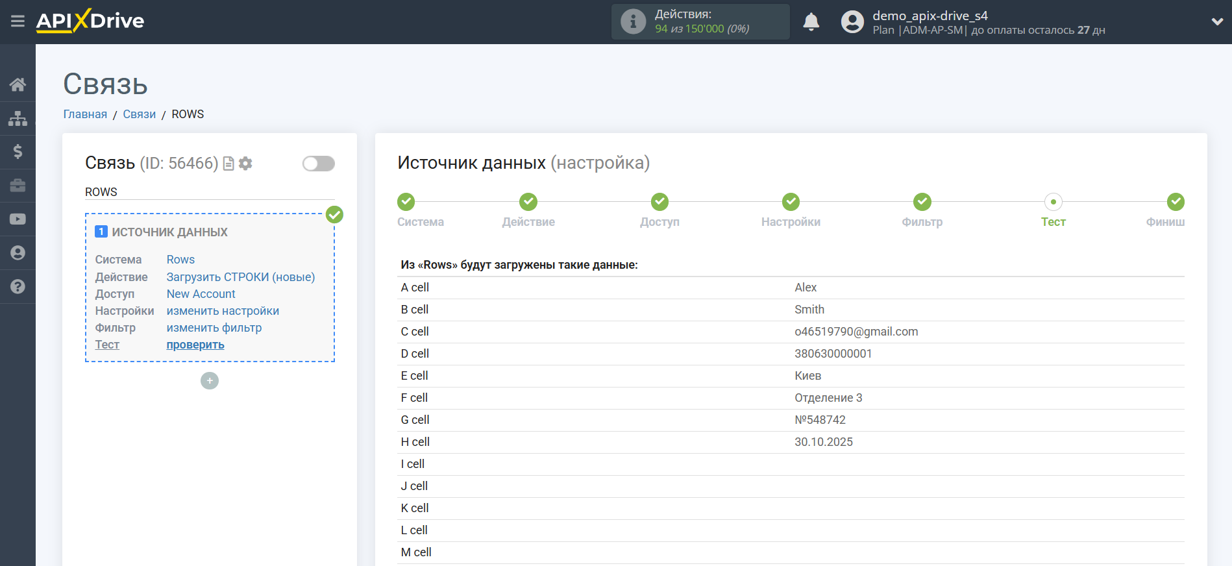Open Связи breadcrumb link

139,114
